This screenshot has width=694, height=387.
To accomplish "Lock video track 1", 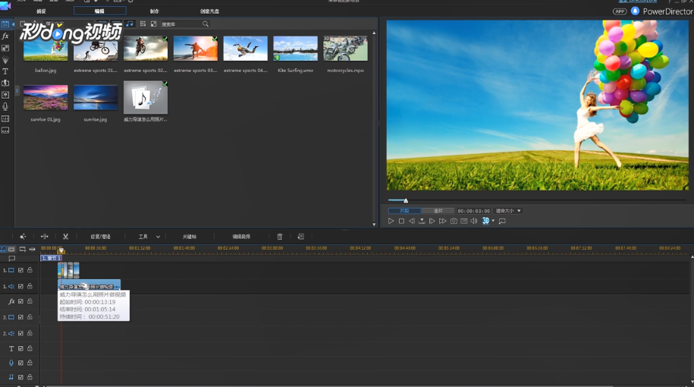I will point(30,270).
